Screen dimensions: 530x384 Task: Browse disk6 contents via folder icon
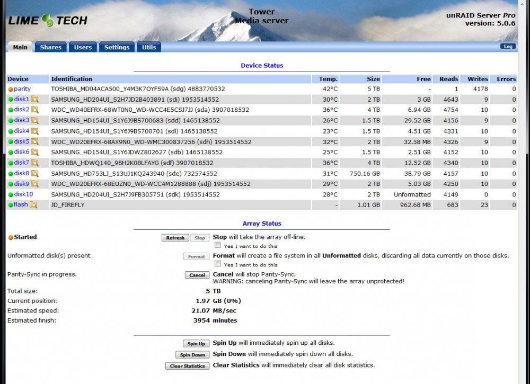35,153
